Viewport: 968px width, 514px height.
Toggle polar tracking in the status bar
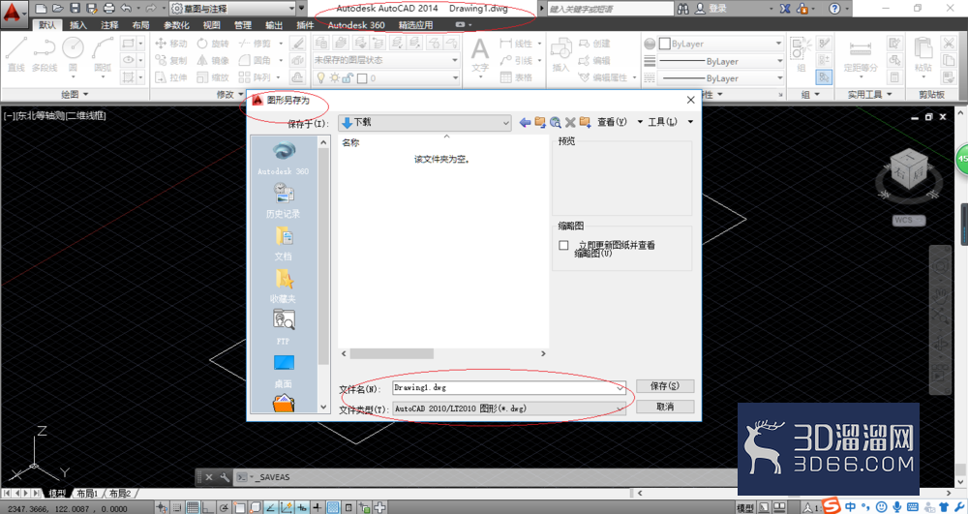coord(225,508)
